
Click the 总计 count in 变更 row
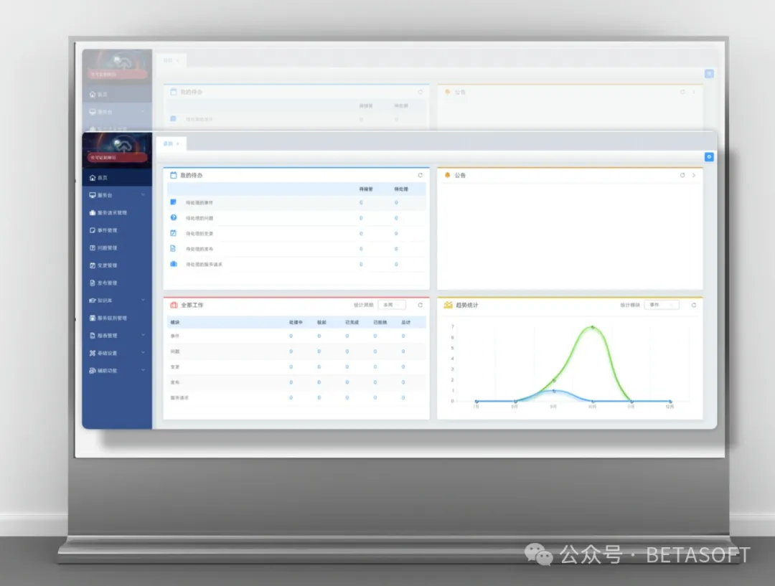click(x=403, y=367)
